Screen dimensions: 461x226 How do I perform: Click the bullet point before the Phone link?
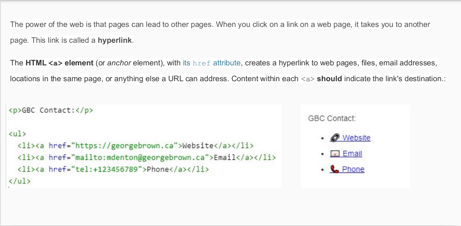click(323, 170)
